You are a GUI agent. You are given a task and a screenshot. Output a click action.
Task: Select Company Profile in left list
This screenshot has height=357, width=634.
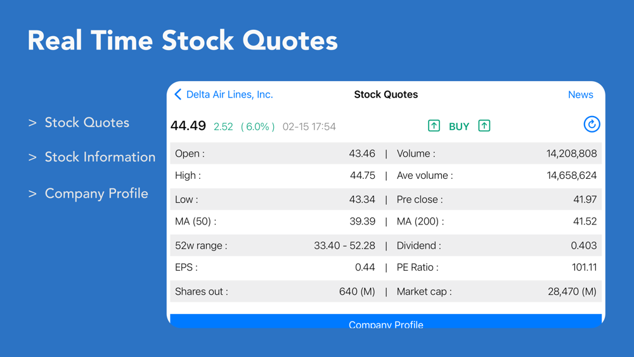[96, 193]
